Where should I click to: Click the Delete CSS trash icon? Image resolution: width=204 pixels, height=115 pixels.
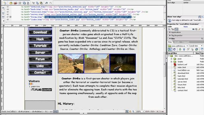tap(202, 29)
